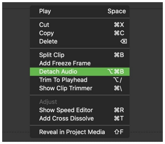Click the Space shortcut label next to Play

coord(117,11)
